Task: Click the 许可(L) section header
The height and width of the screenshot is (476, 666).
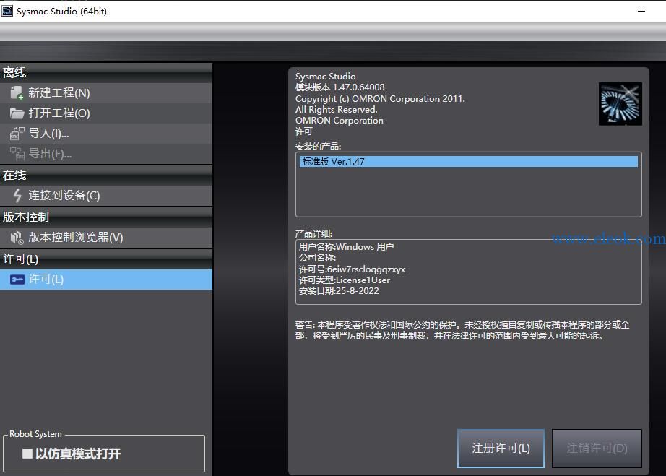Action: click(x=106, y=259)
